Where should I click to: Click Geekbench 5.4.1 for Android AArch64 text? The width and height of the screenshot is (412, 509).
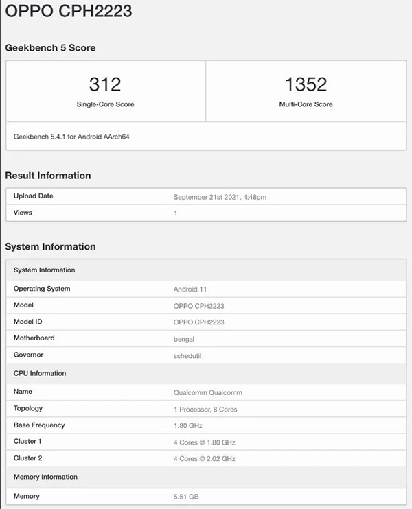71,137
